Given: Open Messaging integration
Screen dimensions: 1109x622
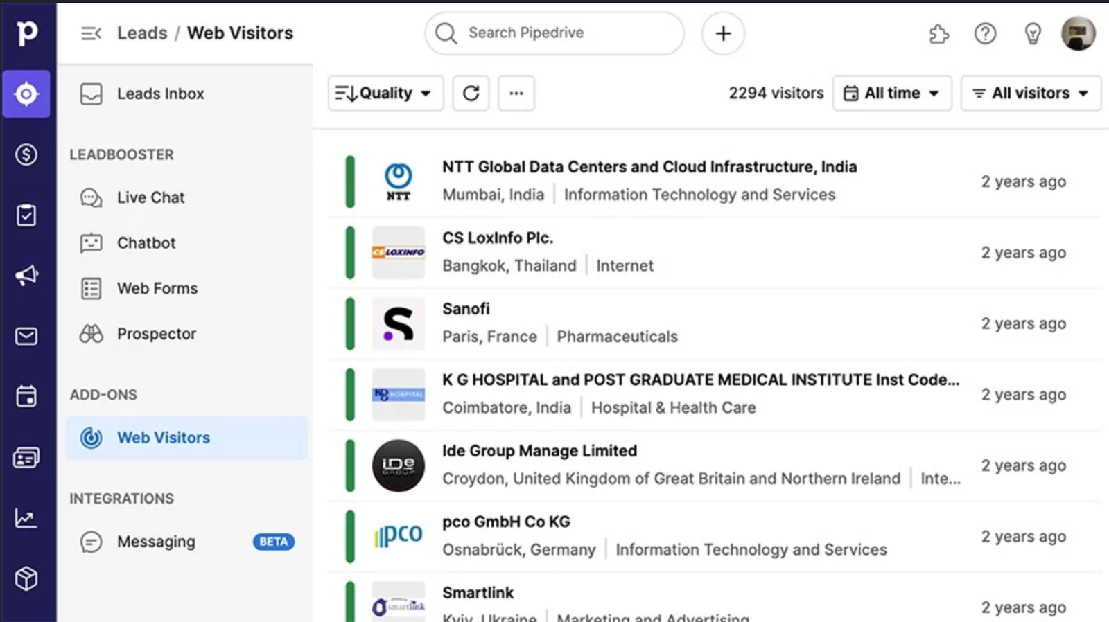Looking at the screenshot, I should (156, 542).
